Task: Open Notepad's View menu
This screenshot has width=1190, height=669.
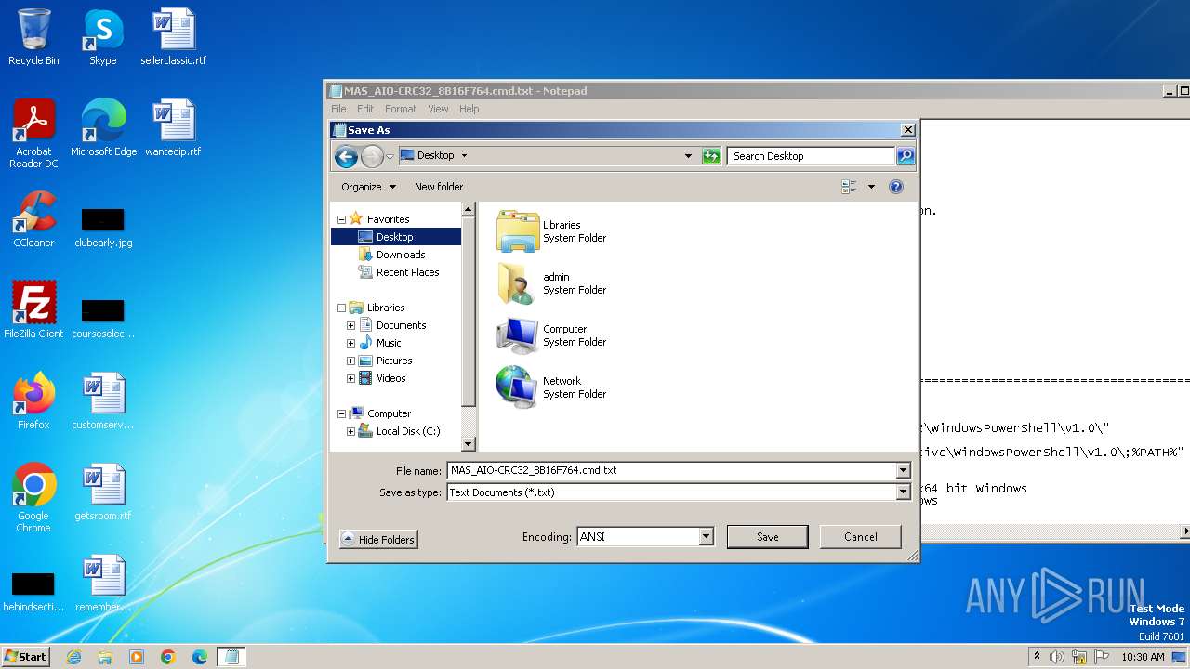Action: (438, 109)
